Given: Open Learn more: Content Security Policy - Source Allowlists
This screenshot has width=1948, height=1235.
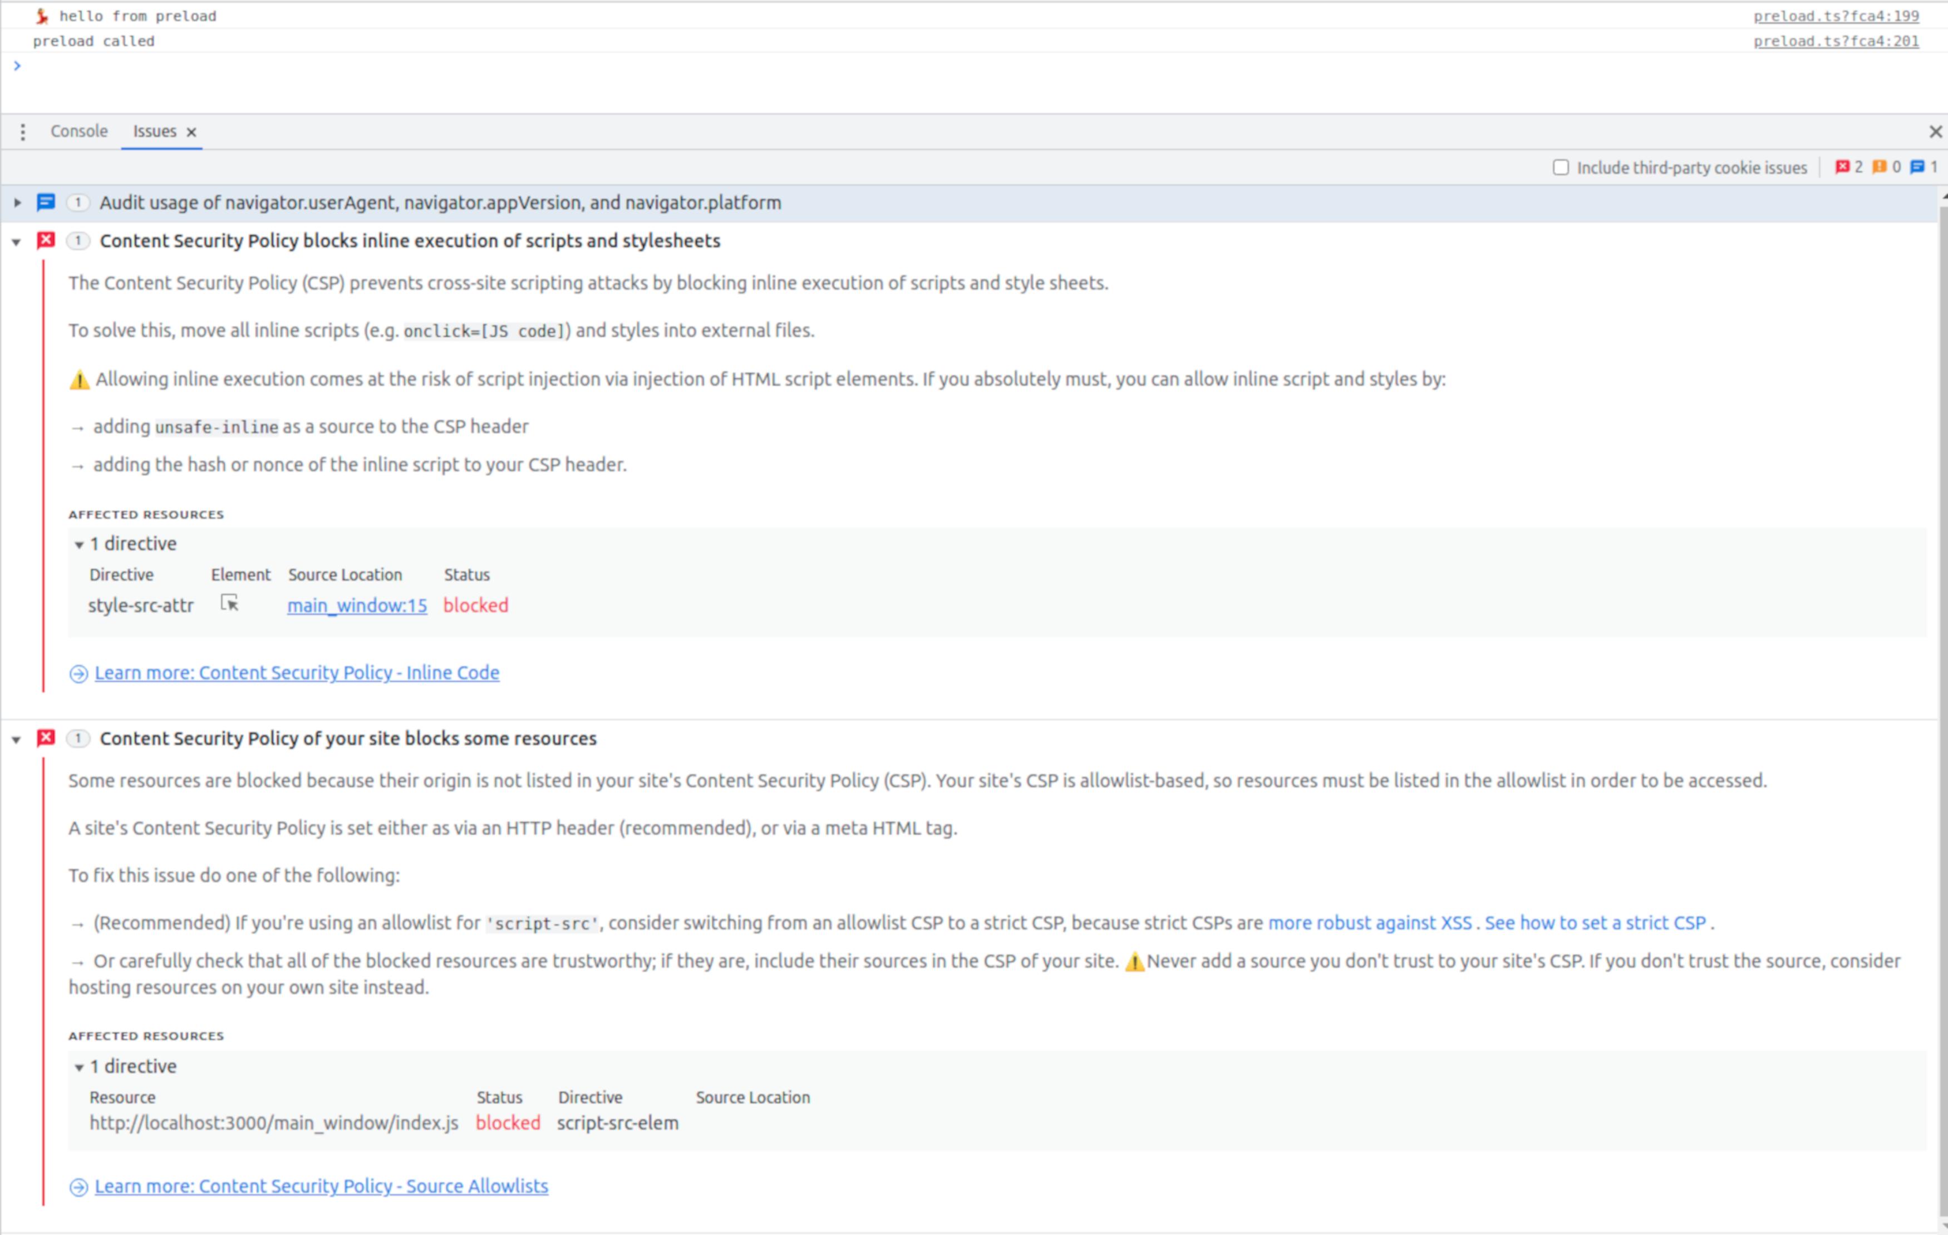Looking at the screenshot, I should 321,1185.
